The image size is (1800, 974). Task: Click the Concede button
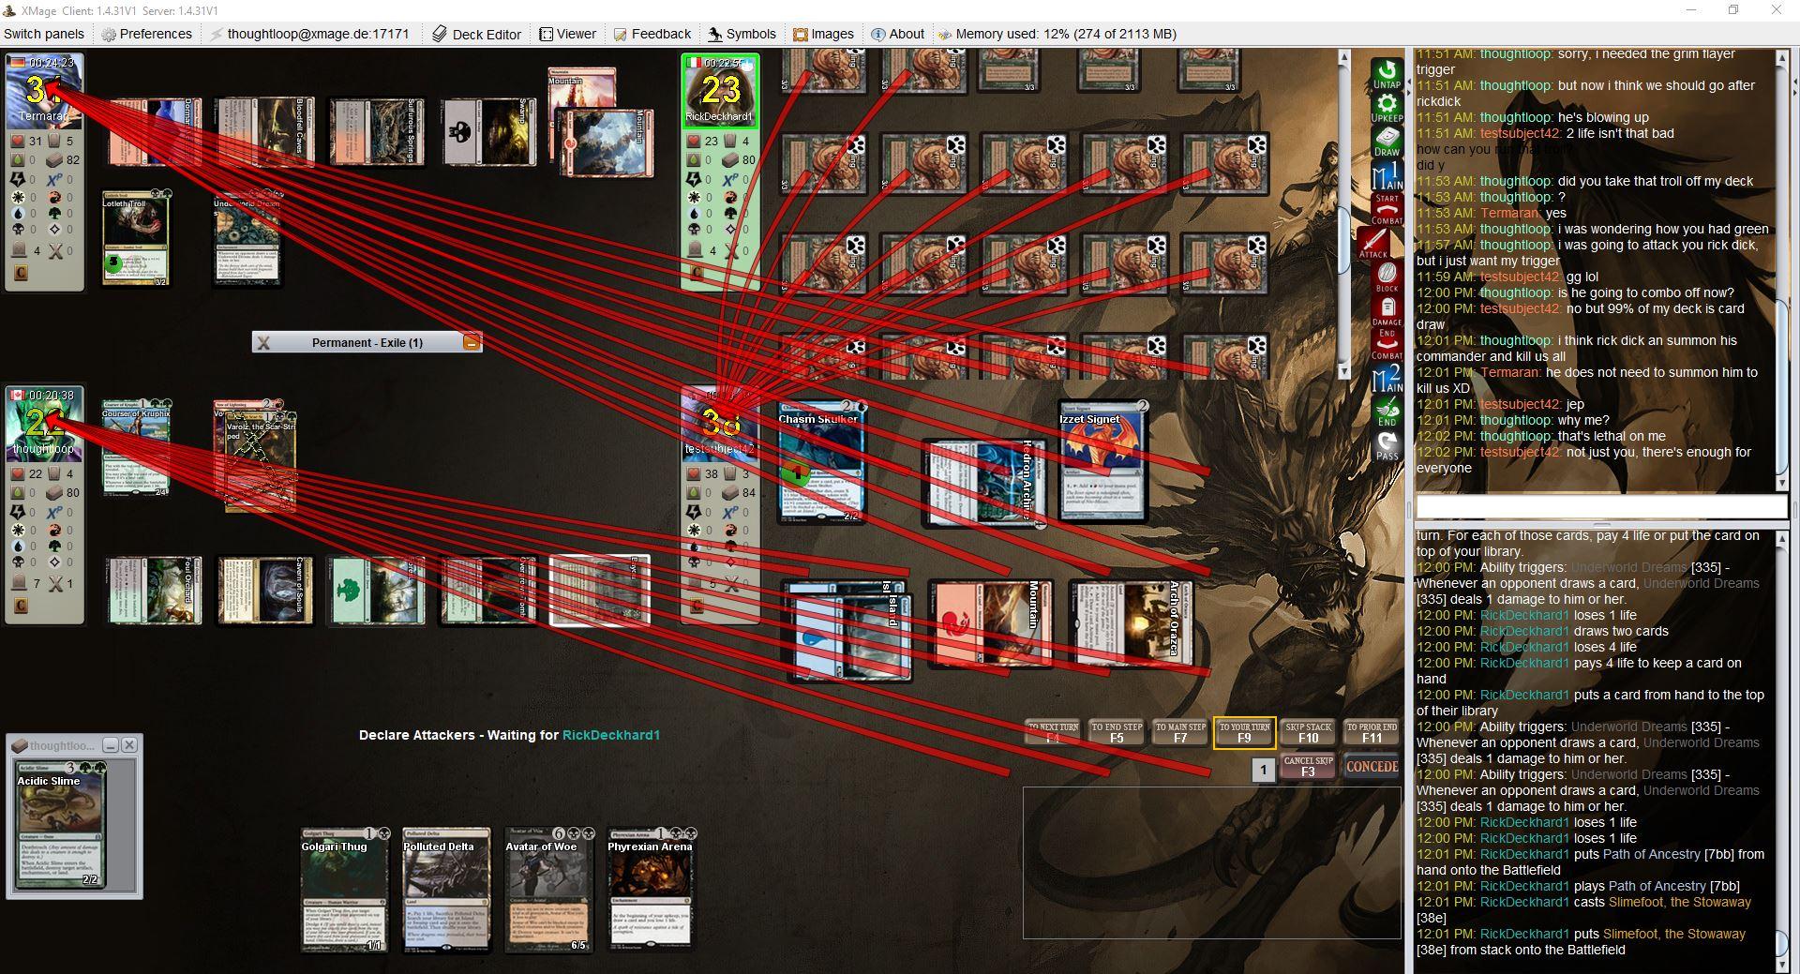(x=1372, y=767)
